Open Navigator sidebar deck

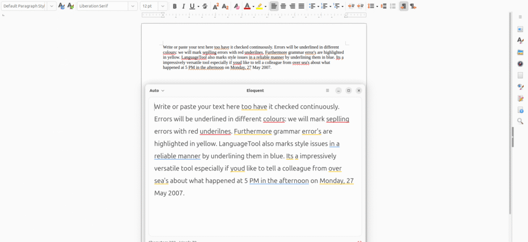520,63
